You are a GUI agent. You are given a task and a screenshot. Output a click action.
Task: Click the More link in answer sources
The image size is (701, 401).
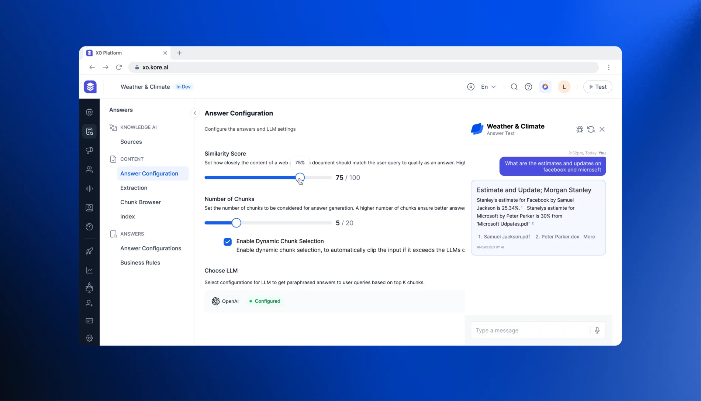coord(589,237)
